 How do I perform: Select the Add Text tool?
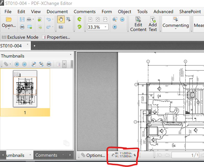[152, 24]
